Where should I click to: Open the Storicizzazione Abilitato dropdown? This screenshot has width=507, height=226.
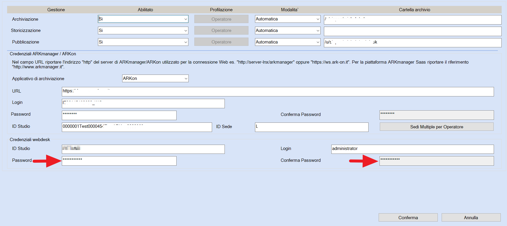pyautogui.click(x=143, y=30)
